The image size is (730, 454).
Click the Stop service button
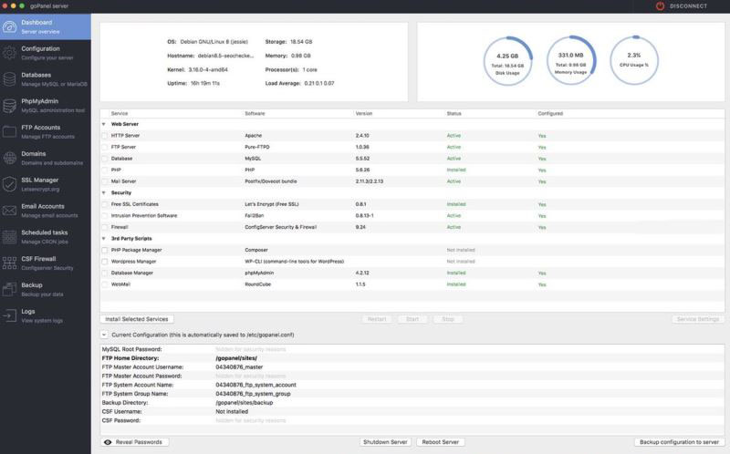tap(448, 319)
